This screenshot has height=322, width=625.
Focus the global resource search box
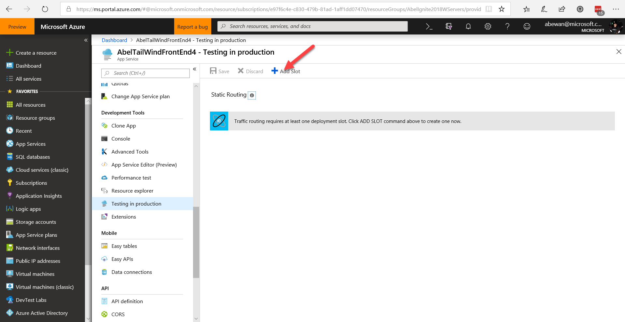pos(312,26)
